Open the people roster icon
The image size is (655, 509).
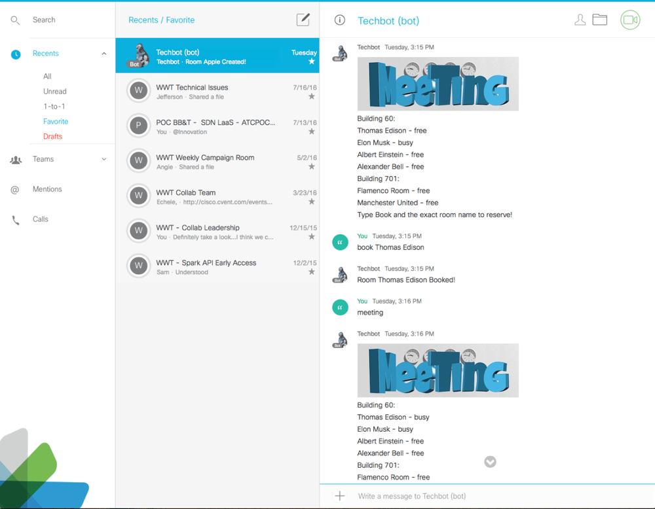(580, 20)
